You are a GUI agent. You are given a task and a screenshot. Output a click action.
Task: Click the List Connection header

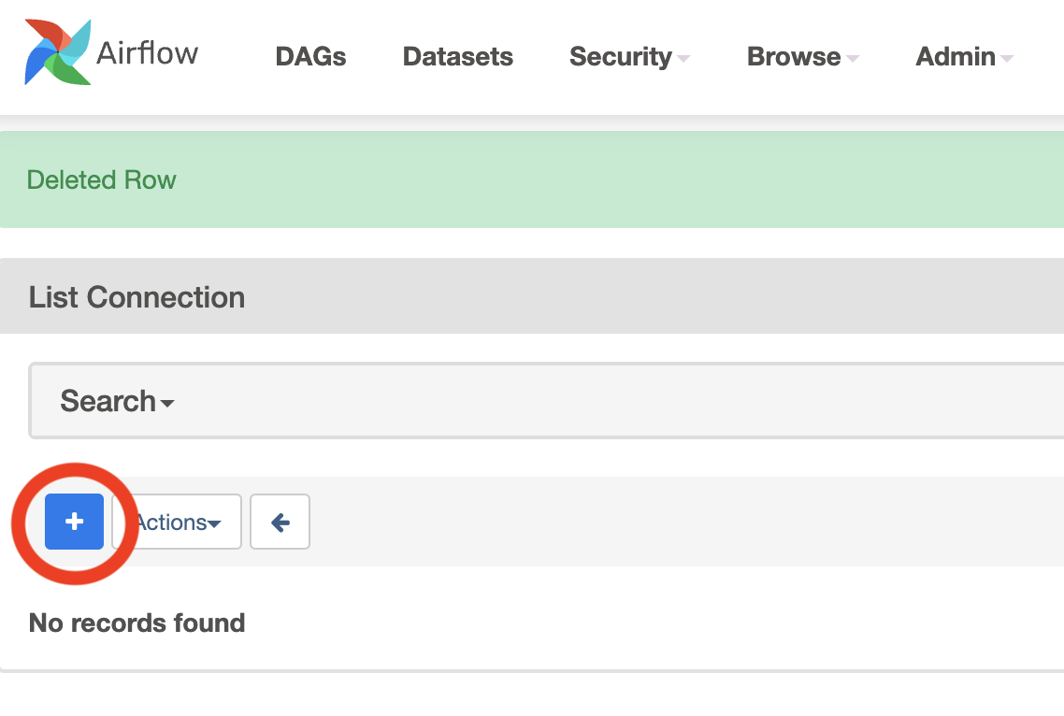[x=137, y=297]
